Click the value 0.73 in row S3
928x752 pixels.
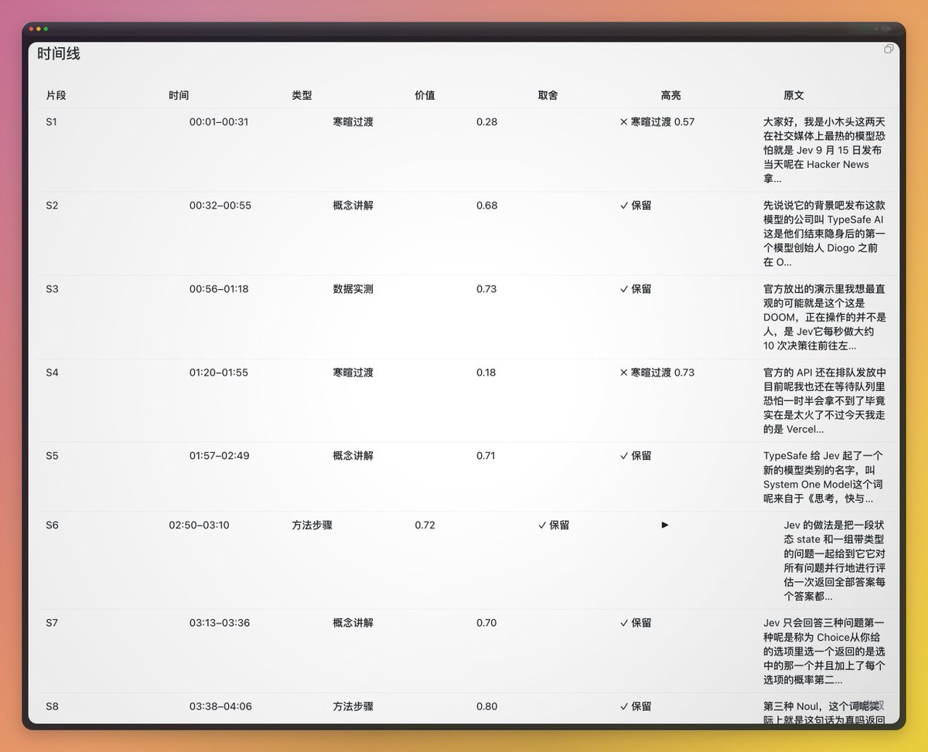click(x=486, y=289)
